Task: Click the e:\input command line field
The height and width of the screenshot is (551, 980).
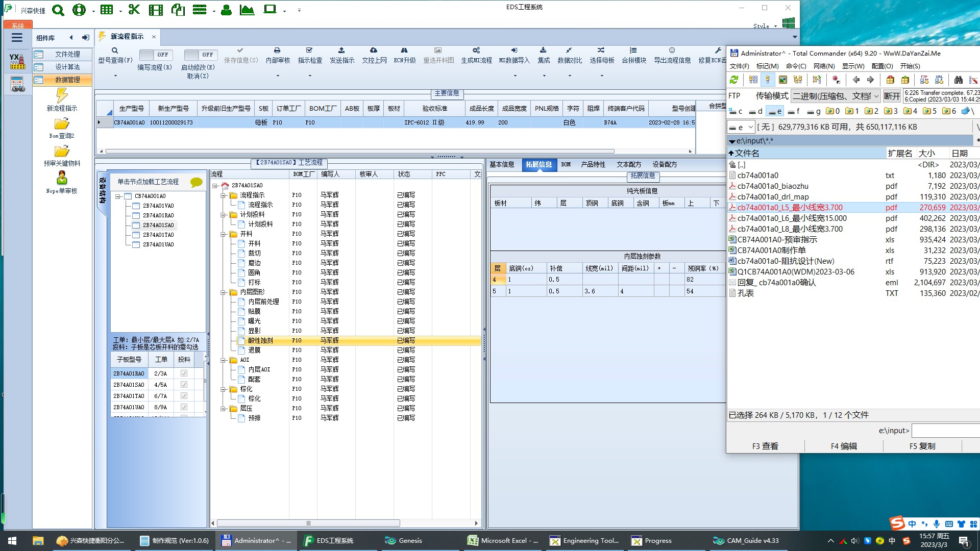Action: (x=944, y=431)
